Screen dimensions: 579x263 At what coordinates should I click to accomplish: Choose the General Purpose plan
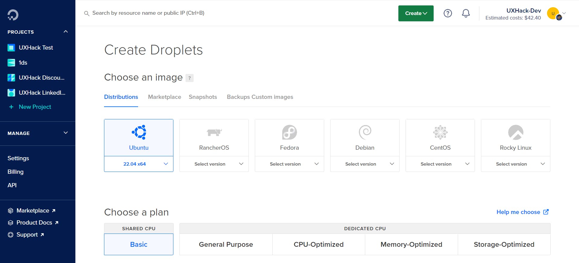click(x=226, y=244)
